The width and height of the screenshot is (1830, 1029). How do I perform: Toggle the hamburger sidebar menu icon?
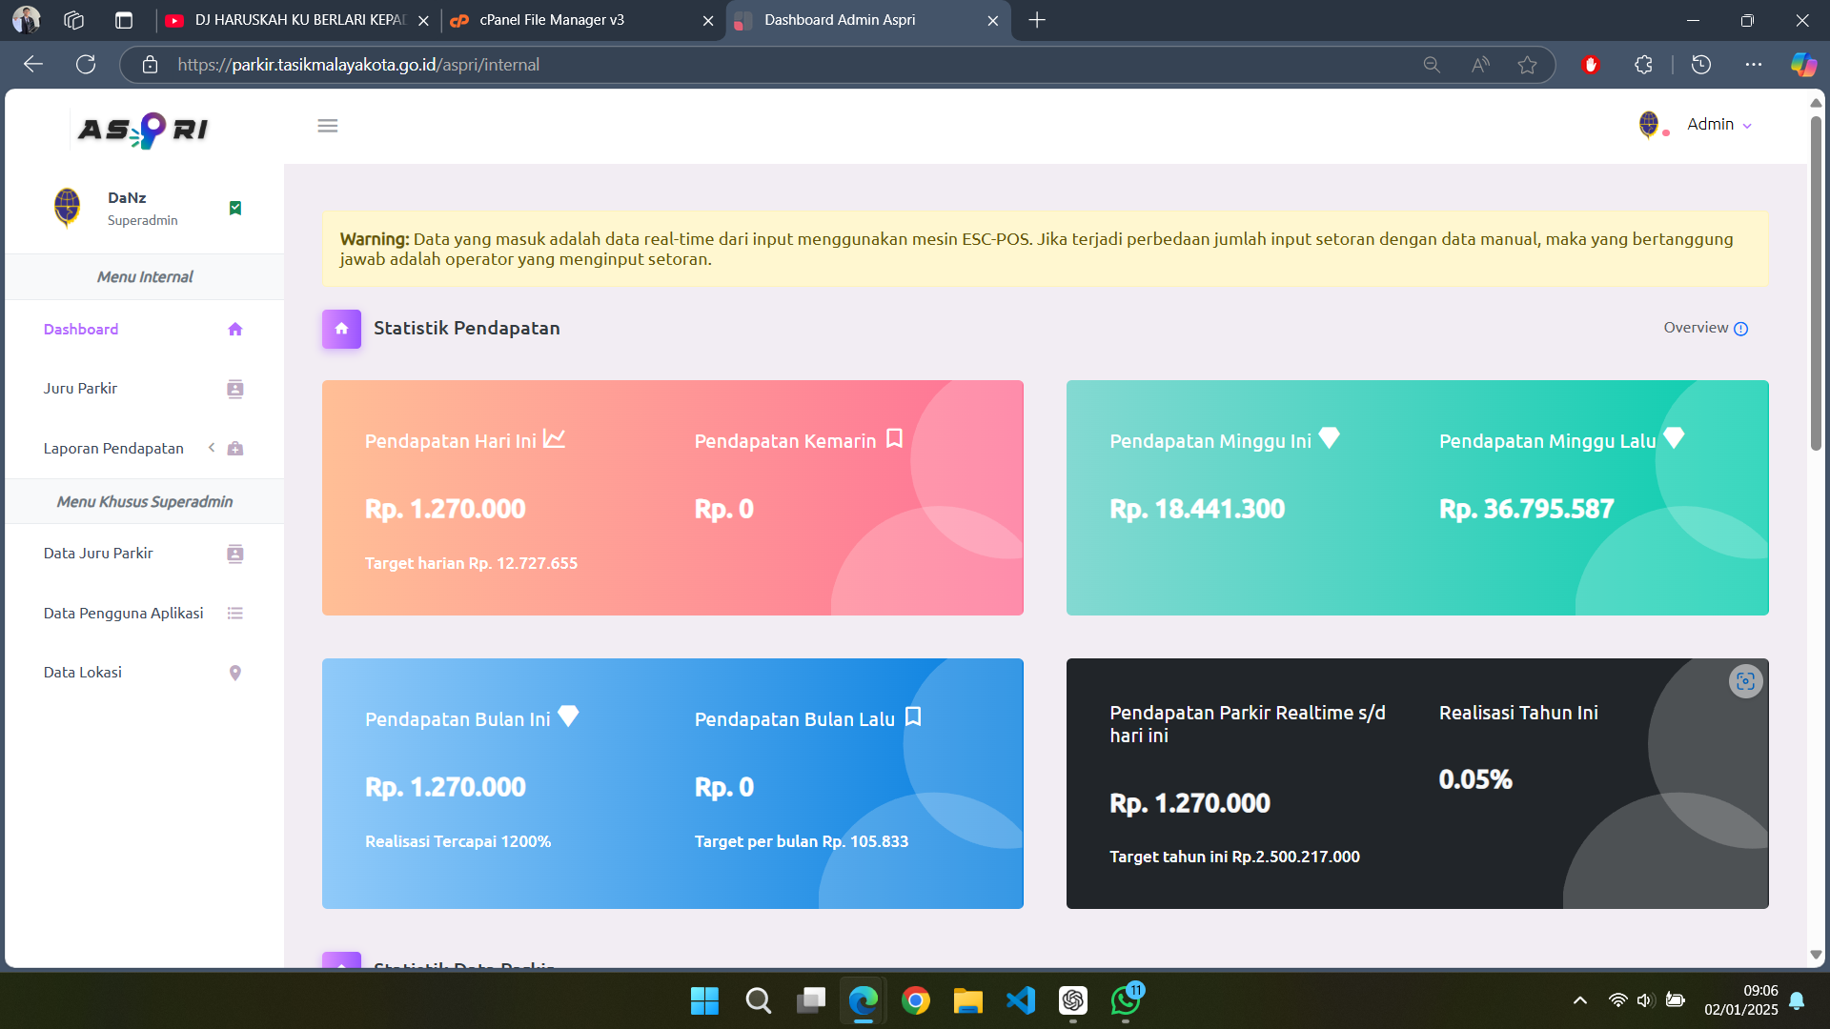coord(327,126)
